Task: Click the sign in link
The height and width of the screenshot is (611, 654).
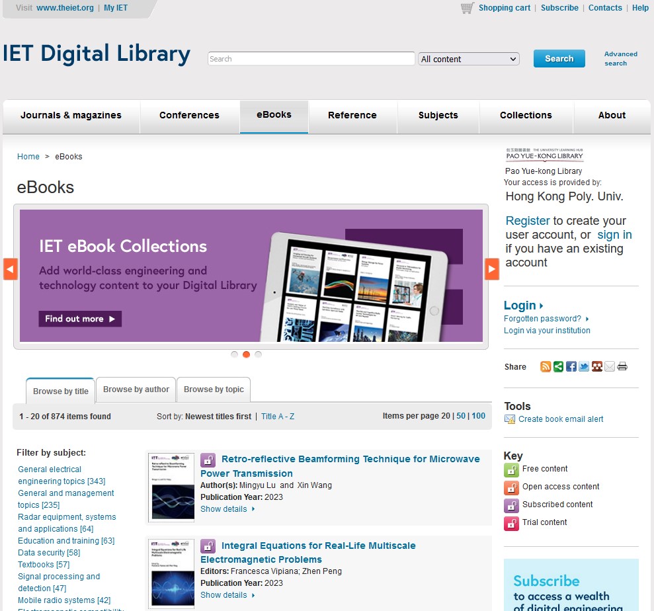Action: [x=614, y=235]
